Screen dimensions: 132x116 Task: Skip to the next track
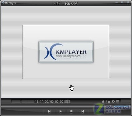[82, 111]
